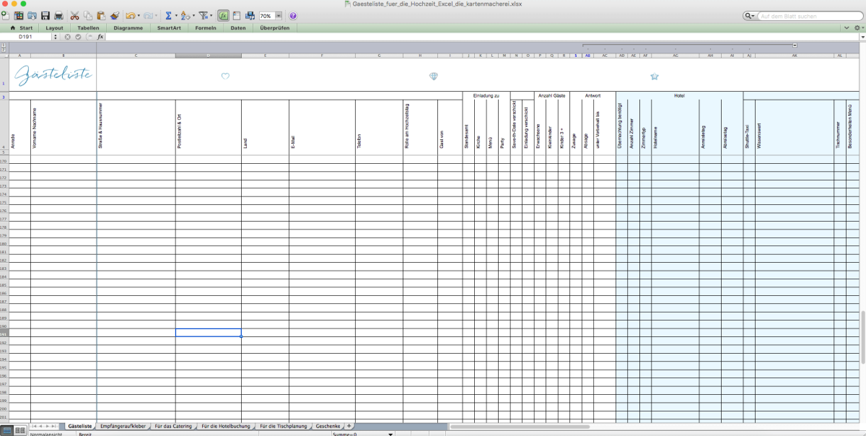The image size is (866, 436).
Task: Open the ribbon settings gear menu
Action: (858, 27)
